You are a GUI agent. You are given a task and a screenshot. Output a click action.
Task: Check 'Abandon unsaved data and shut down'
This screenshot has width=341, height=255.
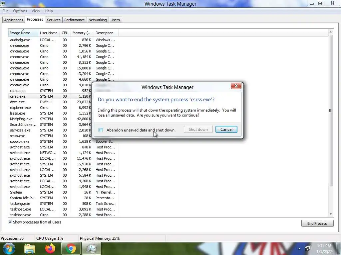(x=101, y=130)
